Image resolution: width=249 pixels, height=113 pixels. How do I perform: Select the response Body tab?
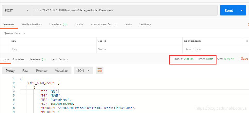5,59
